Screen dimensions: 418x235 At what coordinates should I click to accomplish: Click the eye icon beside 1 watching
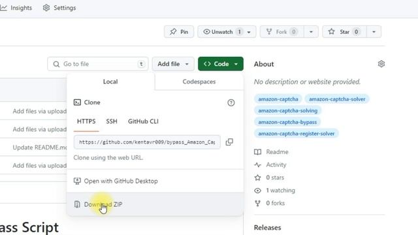(257, 190)
